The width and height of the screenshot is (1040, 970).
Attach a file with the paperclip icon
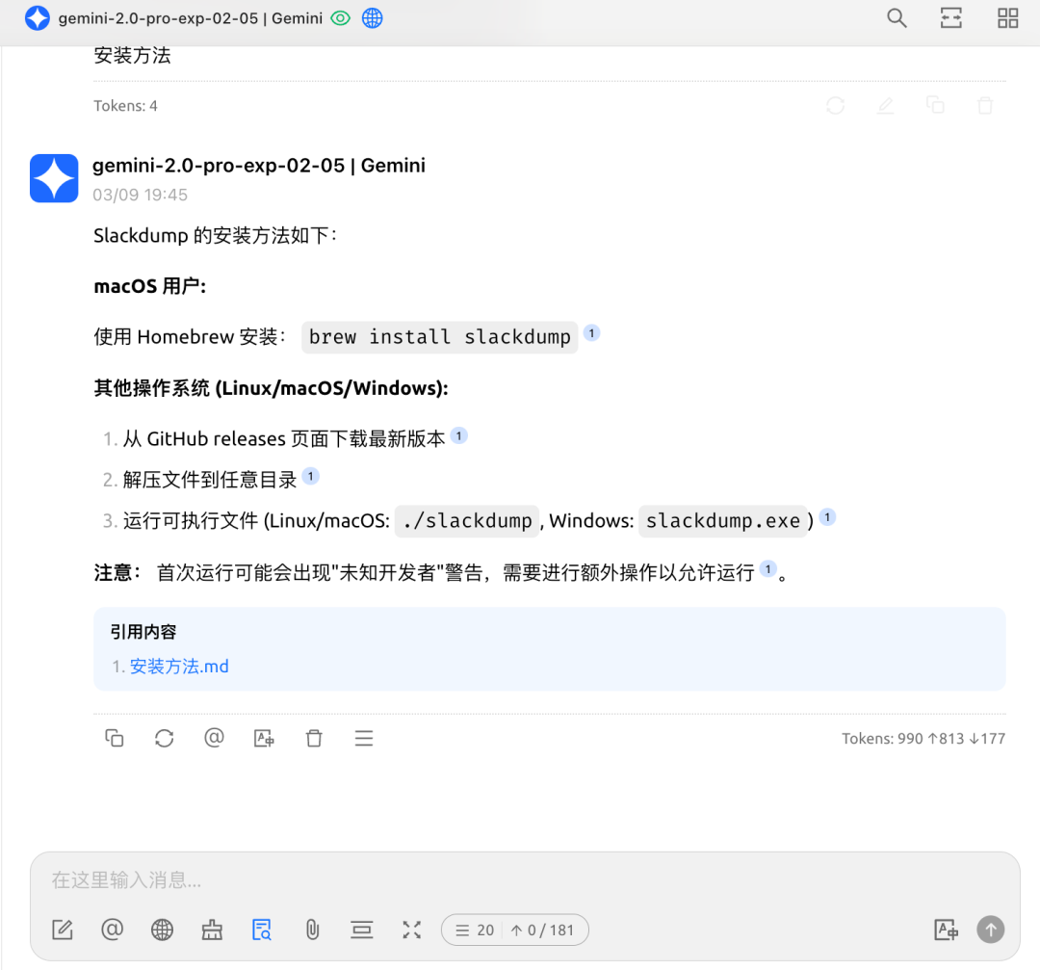(312, 930)
